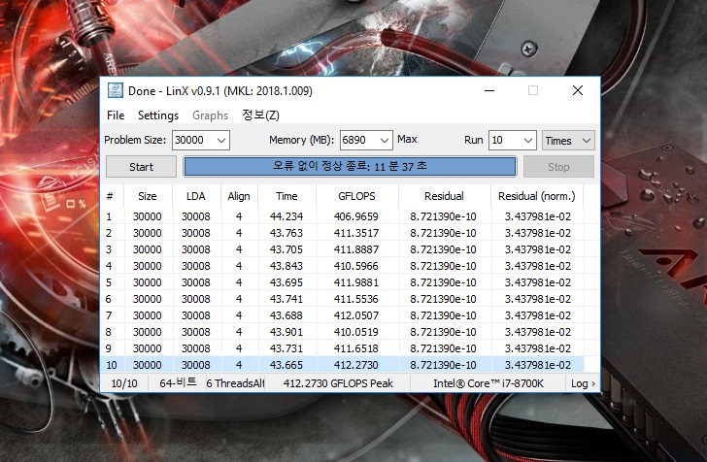Select time value 43.705
Viewport: 707px width, 462px height.
pos(286,249)
